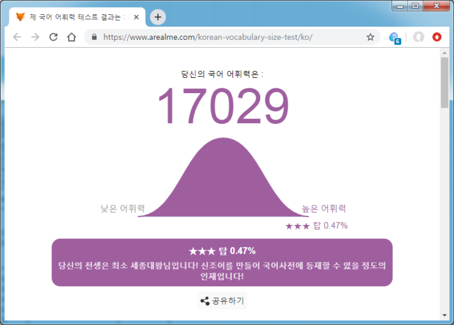Click the purple bell curve chart
The image size is (454, 325).
tap(223, 177)
